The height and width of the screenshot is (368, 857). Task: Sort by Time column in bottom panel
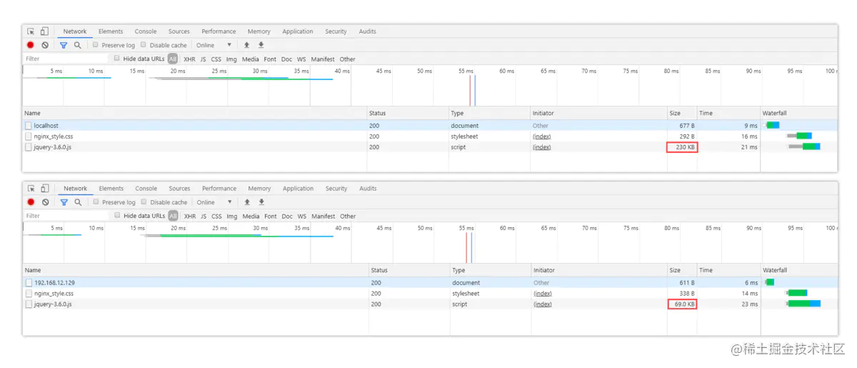[728, 270]
